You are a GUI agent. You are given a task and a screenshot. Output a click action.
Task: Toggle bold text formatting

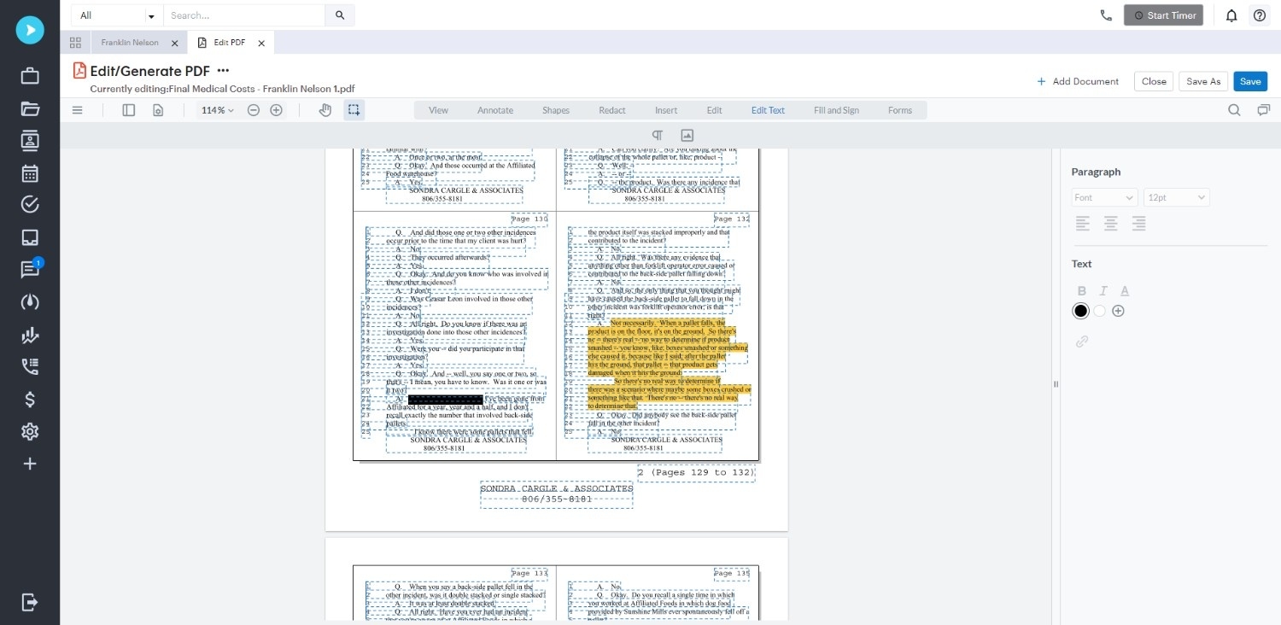1082,291
